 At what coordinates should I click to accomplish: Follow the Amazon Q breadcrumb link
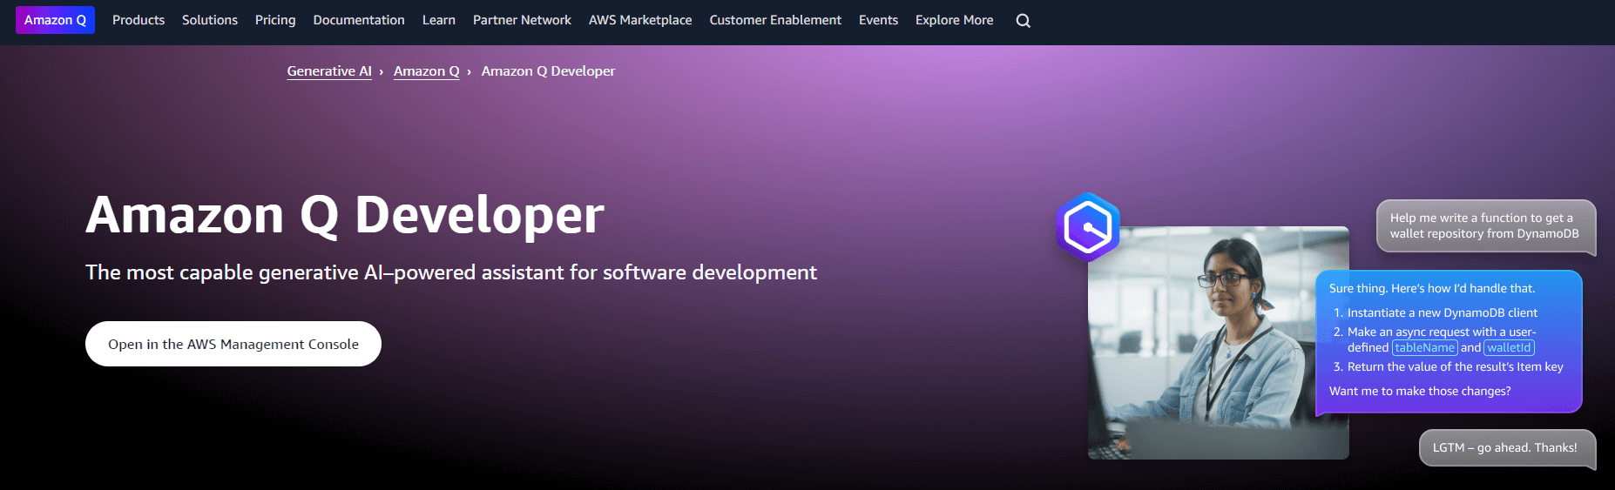[426, 71]
